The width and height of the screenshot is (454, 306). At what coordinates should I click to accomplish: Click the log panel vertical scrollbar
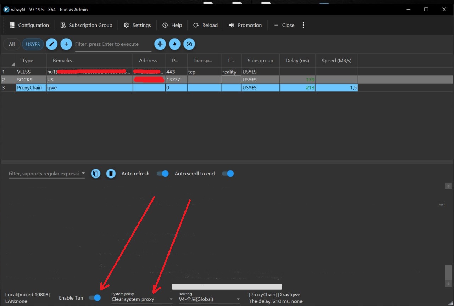click(x=449, y=272)
